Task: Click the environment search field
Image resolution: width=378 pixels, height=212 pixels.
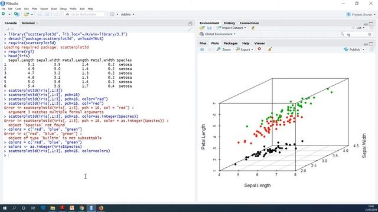Action: click(356, 34)
